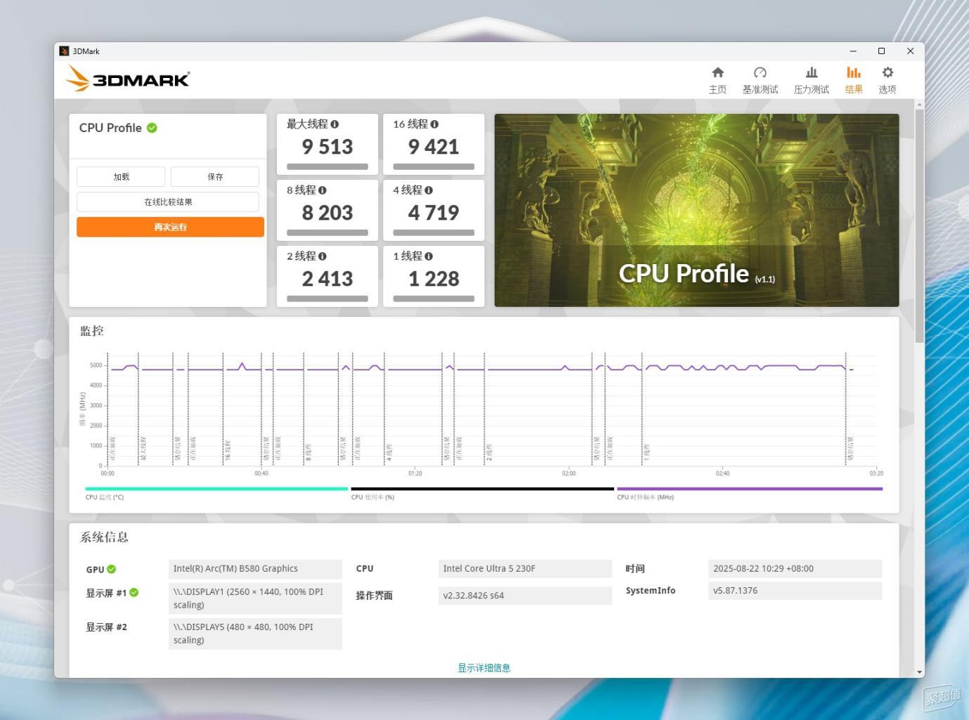Click the info icon beside 2 线程

323,256
